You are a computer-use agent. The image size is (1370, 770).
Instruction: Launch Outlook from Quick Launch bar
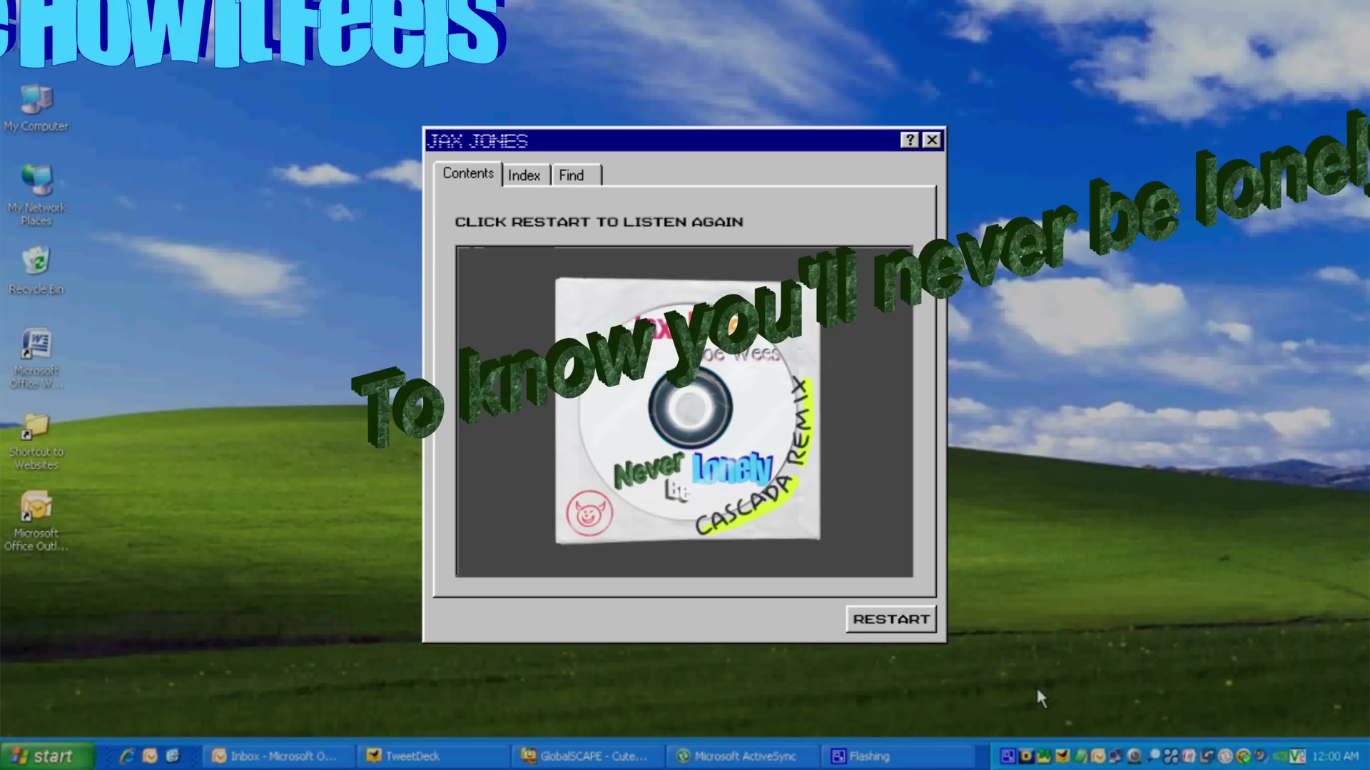(x=150, y=756)
